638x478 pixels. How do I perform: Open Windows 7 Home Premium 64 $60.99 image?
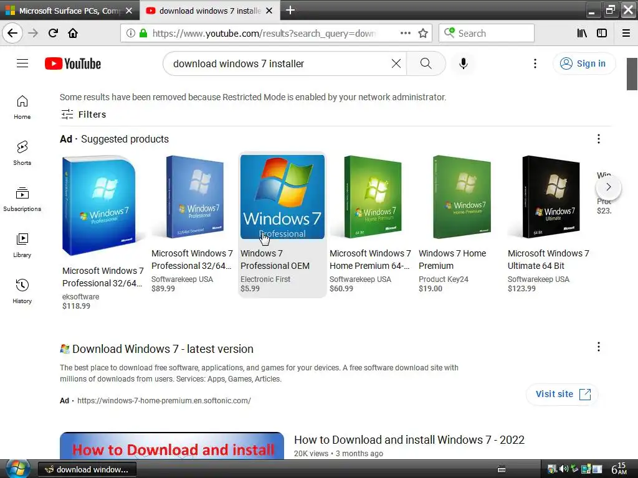tap(373, 197)
